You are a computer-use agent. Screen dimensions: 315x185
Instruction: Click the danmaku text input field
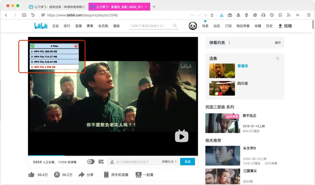[138, 162]
